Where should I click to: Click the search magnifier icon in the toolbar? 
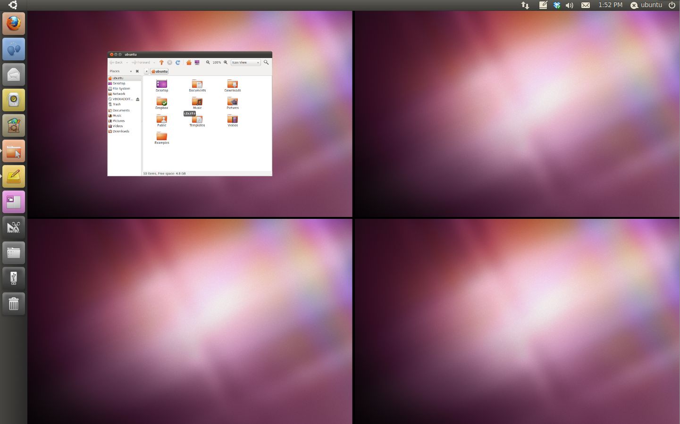[x=266, y=62]
